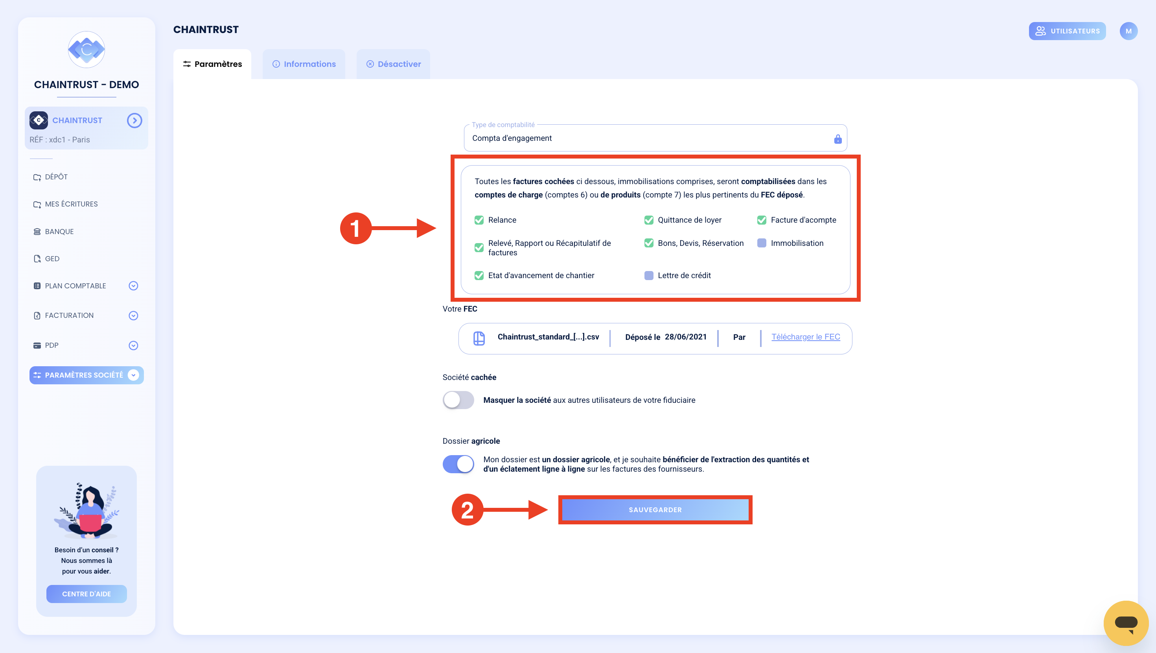Uncheck Bons, Devis, Réservation checkbox
The height and width of the screenshot is (653, 1156).
click(648, 243)
